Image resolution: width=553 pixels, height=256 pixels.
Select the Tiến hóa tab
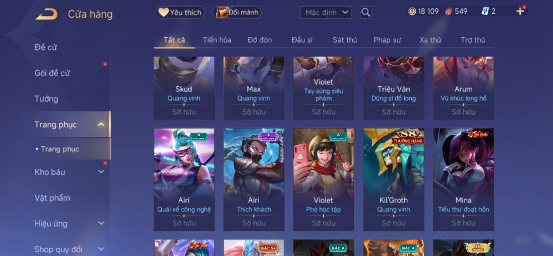(217, 40)
